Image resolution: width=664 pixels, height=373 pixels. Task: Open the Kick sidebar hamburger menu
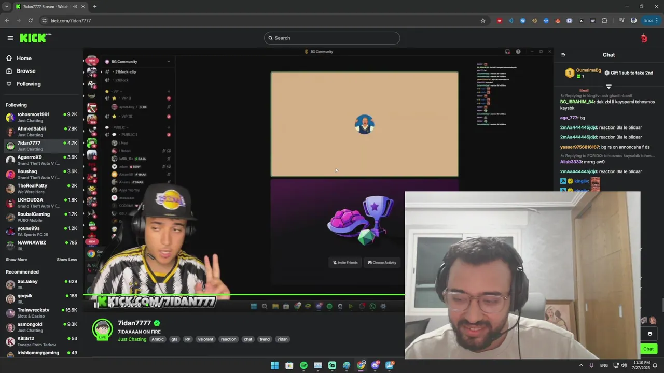(10, 38)
